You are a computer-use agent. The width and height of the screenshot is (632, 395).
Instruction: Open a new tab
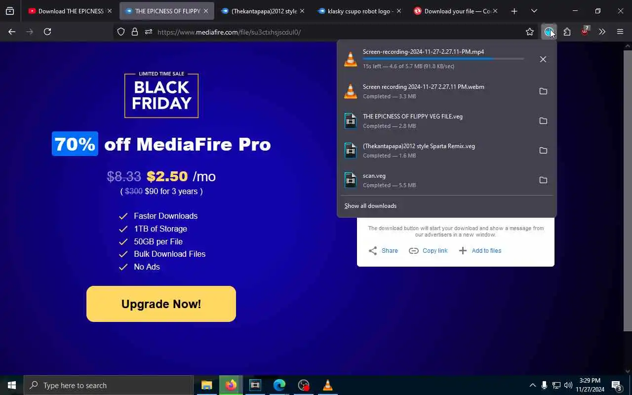pyautogui.click(x=514, y=11)
